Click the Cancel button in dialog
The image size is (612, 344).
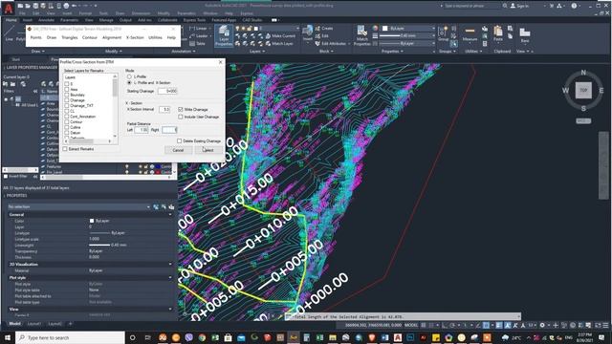coord(178,150)
